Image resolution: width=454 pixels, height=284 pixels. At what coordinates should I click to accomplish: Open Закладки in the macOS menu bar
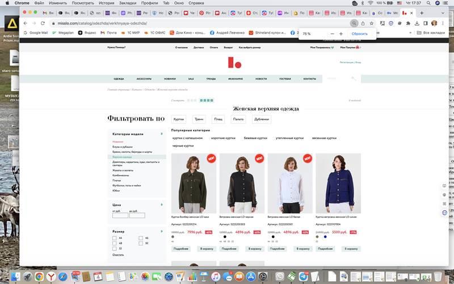(127, 3)
